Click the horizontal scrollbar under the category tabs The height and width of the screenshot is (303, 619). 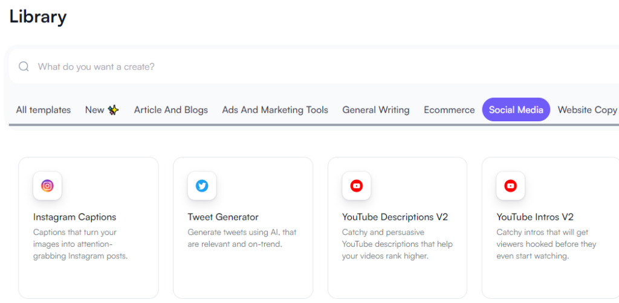(x=314, y=125)
